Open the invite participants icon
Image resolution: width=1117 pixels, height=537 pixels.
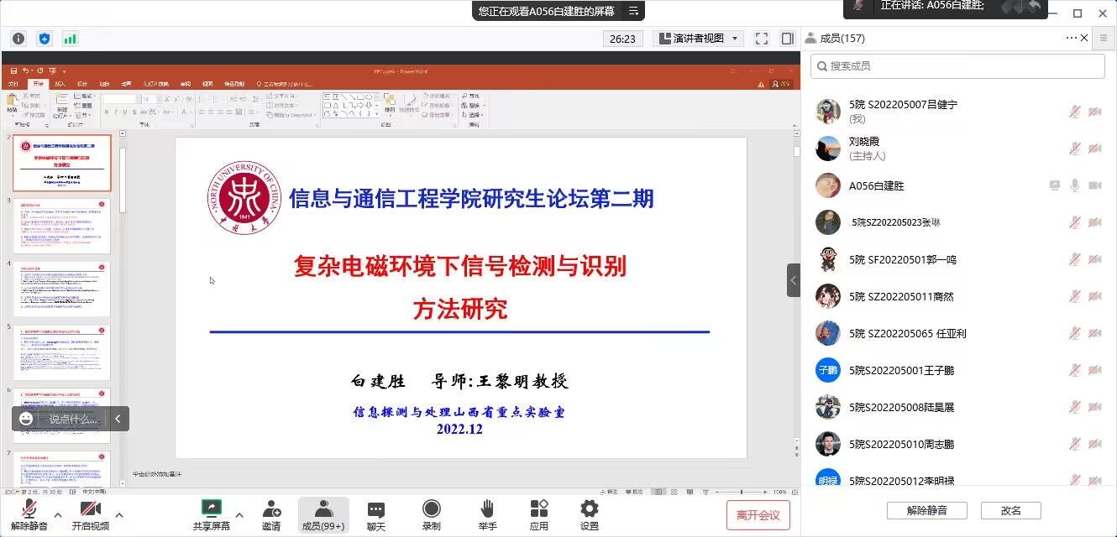pyautogui.click(x=271, y=509)
